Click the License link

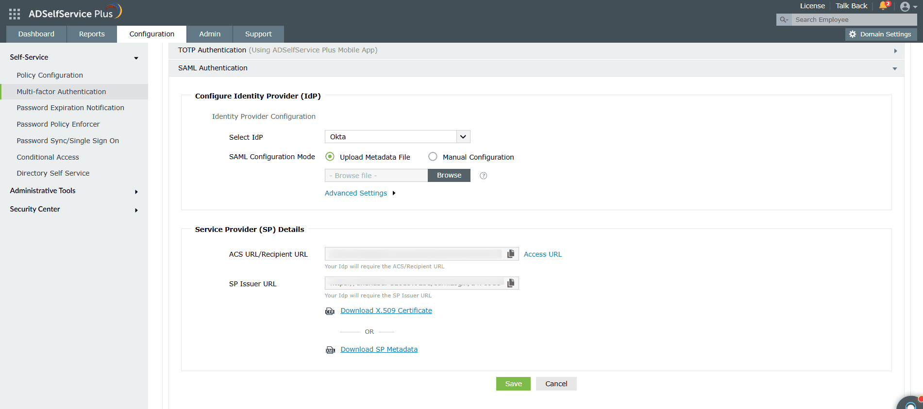(812, 6)
